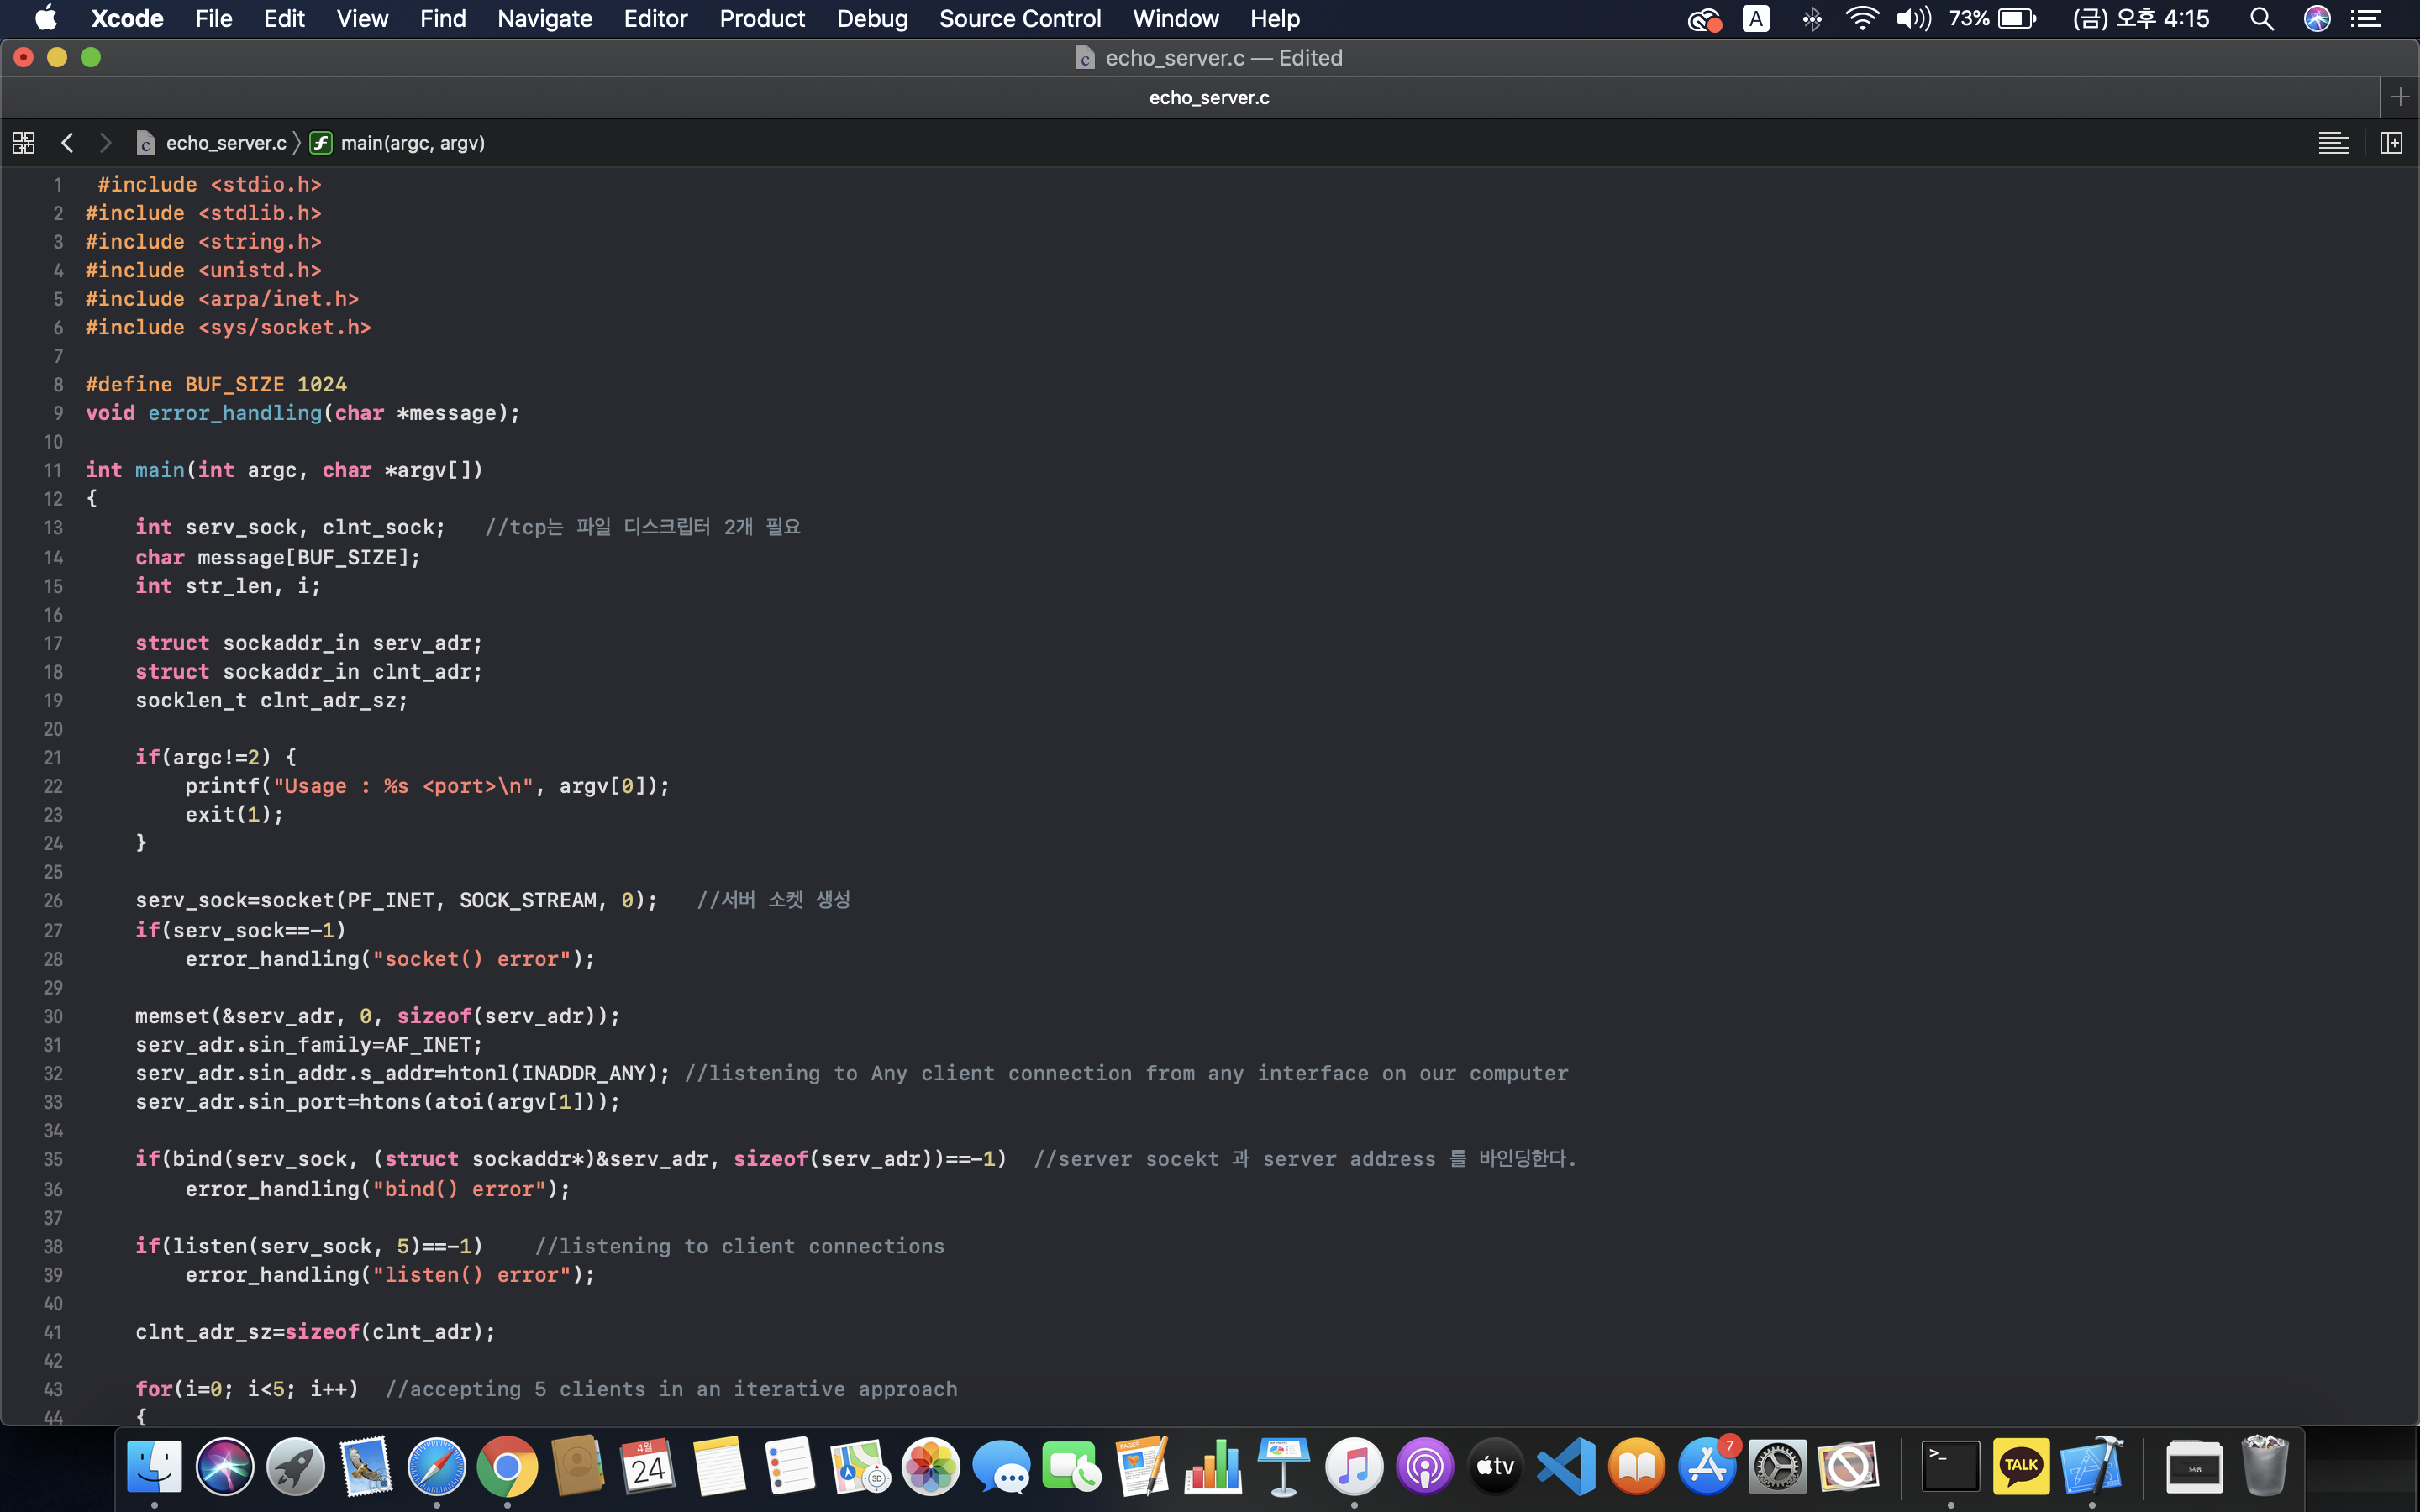The height and width of the screenshot is (1512, 2420).
Task: Add an editor on the right
Action: click(2391, 143)
